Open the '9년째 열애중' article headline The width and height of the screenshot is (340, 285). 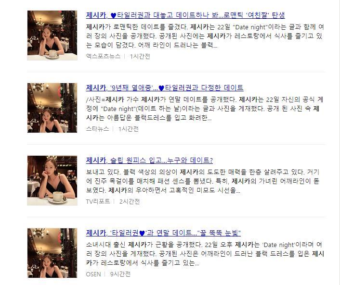[165, 87]
